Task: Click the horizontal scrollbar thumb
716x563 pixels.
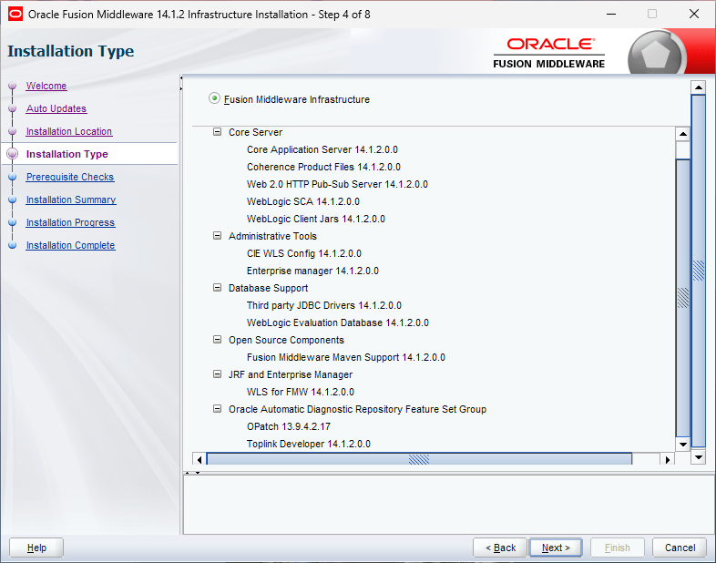Action: click(419, 459)
